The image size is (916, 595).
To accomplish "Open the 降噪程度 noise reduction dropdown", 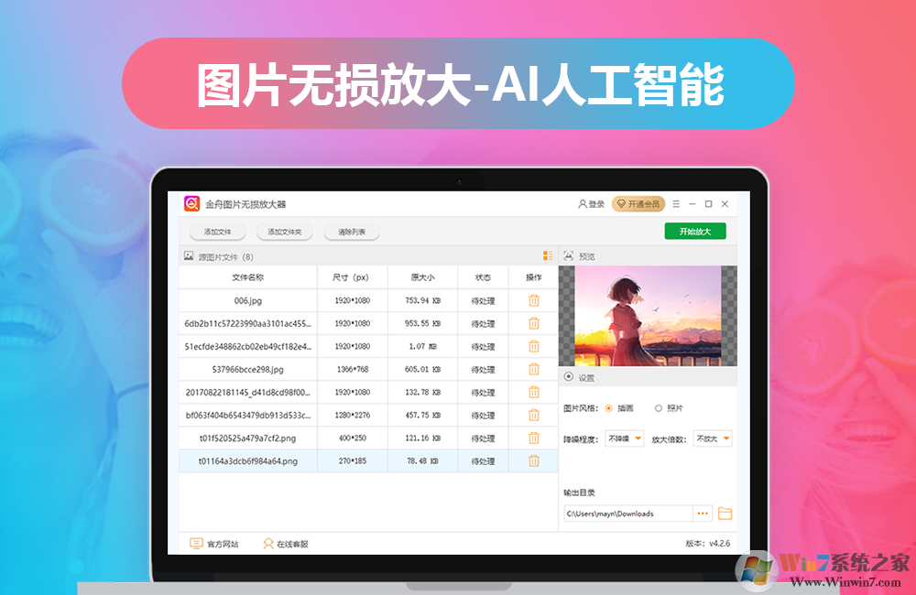I will click(623, 438).
